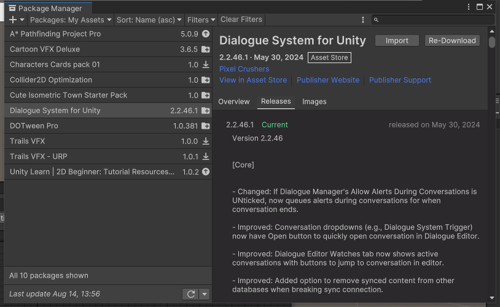This screenshot has width=500, height=307.
Task: Open the Publisher Support link
Action: (x=400, y=80)
